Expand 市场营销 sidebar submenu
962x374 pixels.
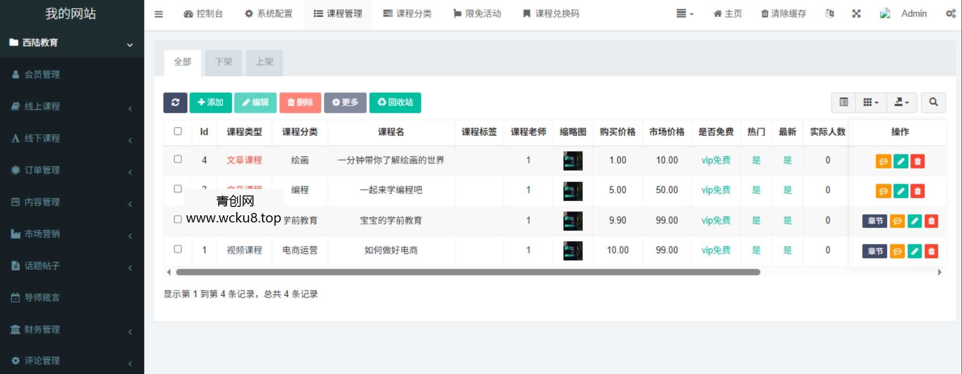(x=72, y=234)
